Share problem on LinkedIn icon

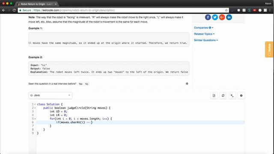pyautogui.click(x=229, y=17)
